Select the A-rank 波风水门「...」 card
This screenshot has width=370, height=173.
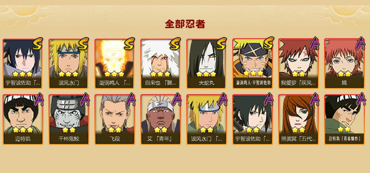pos(206,120)
